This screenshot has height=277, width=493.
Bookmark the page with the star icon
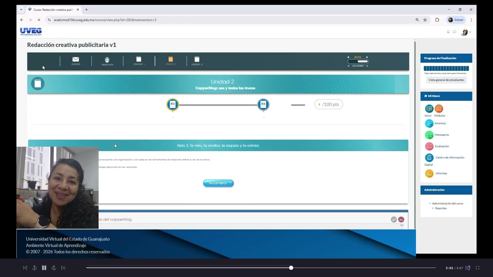[425, 20]
